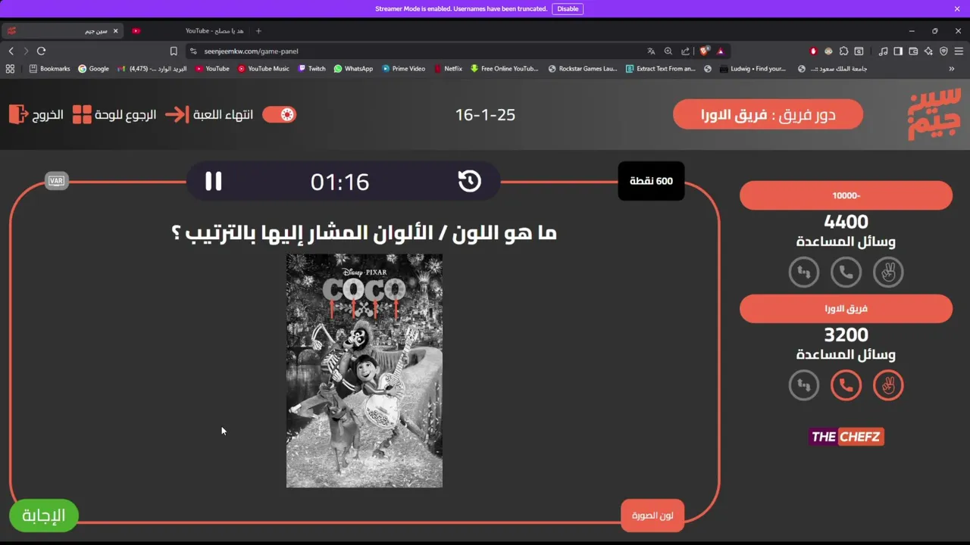Click الخروج exit button

pos(36,114)
